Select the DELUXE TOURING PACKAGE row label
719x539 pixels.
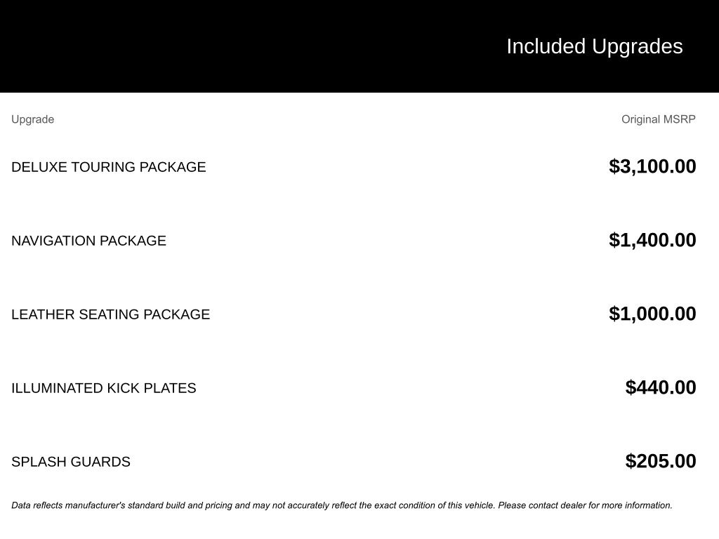coord(109,167)
